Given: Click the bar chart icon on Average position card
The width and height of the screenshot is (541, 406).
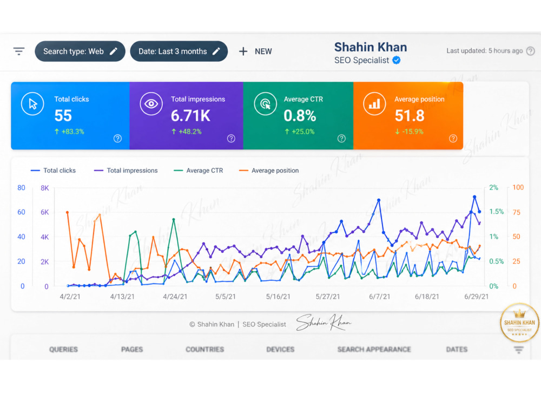Looking at the screenshot, I should coord(374,104).
